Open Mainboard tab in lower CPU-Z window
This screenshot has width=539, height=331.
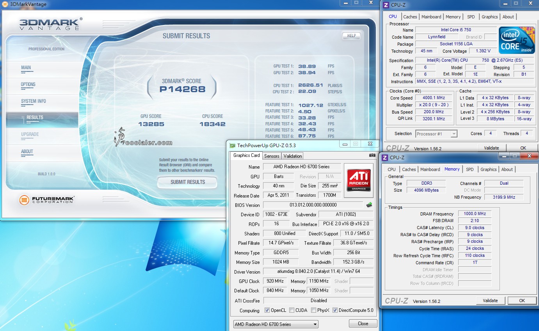pos(430,169)
